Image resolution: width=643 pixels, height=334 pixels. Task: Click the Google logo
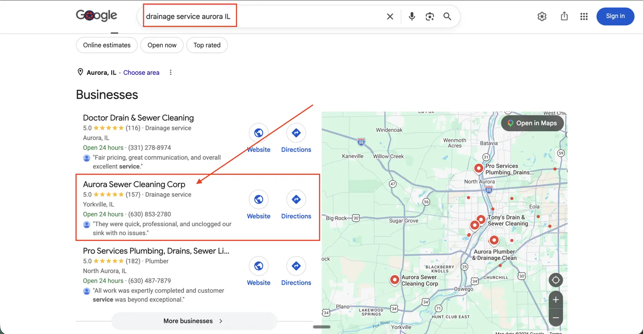click(x=96, y=15)
